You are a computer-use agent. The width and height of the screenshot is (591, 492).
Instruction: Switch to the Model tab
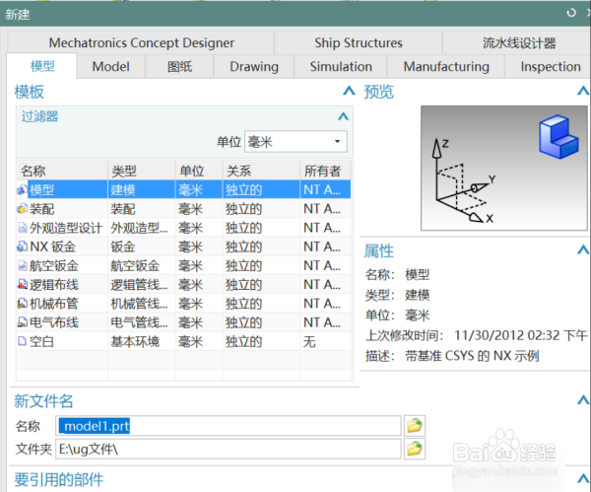110,67
